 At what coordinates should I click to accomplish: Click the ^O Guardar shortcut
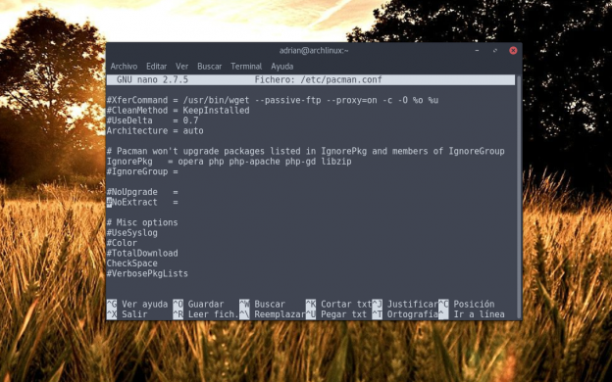coord(198,304)
